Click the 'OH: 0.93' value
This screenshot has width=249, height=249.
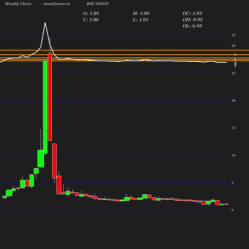point(193,20)
